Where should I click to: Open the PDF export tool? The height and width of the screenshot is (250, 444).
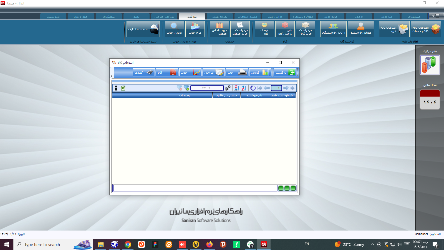point(167,72)
